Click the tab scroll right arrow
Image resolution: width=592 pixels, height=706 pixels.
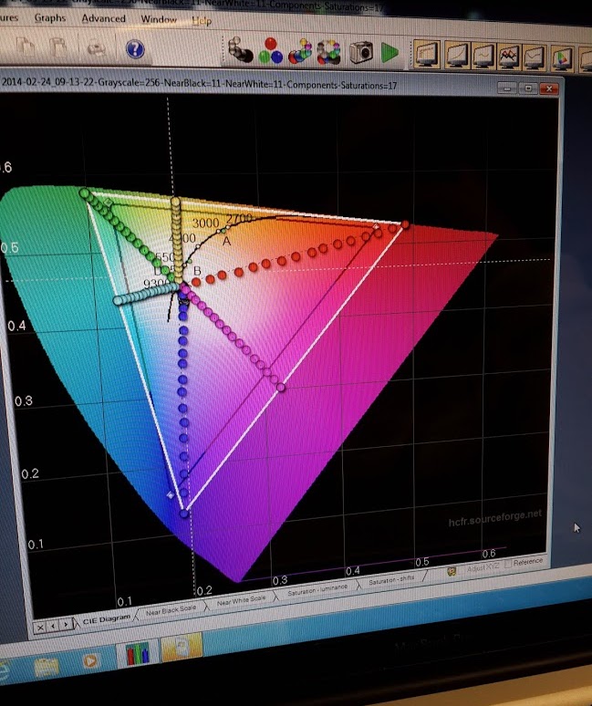[66, 625]
